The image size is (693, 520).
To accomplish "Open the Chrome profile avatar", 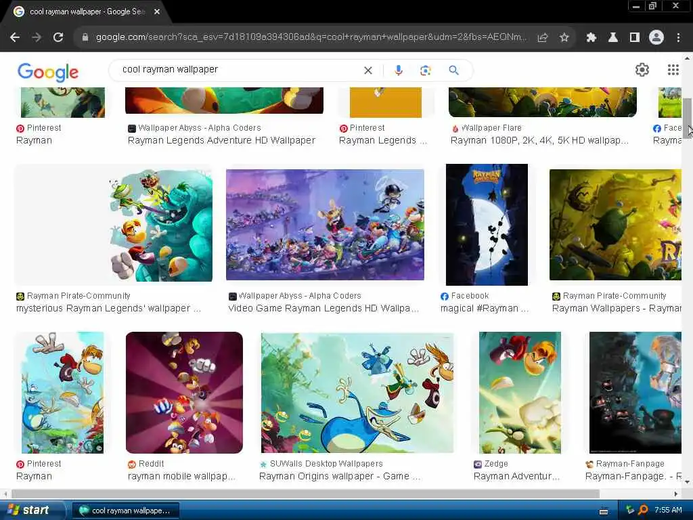I will pos(656,38).
